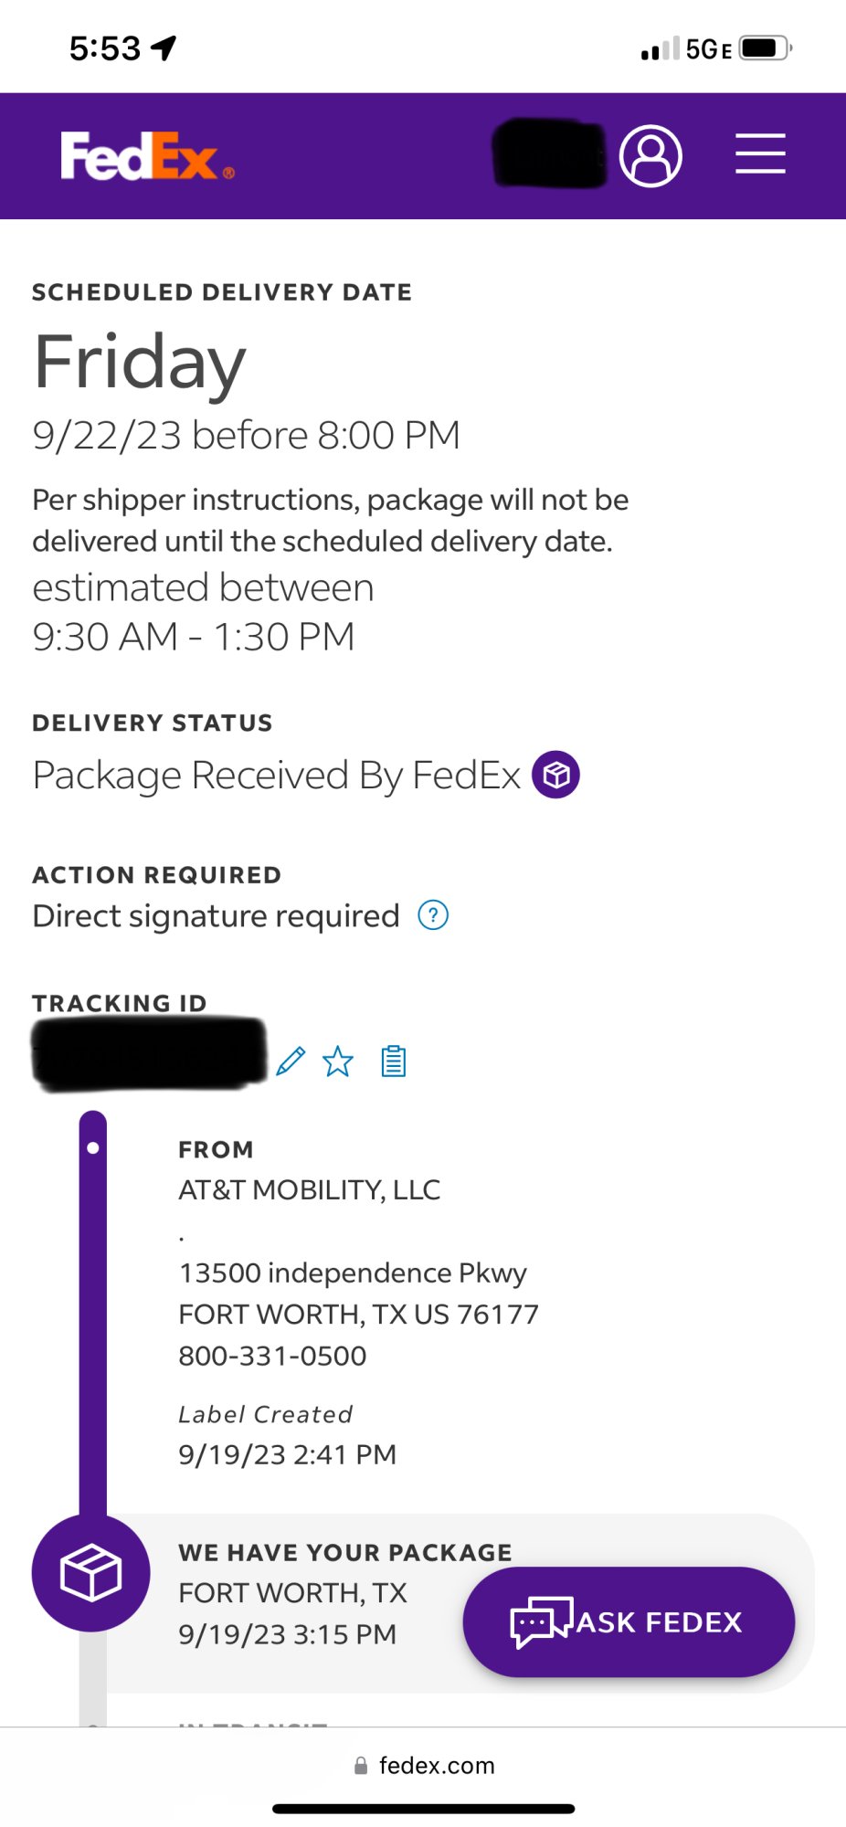Tap the redacted header item beside profile
The height and width of the screenshot is (1827, 846).
pos(549,153)
